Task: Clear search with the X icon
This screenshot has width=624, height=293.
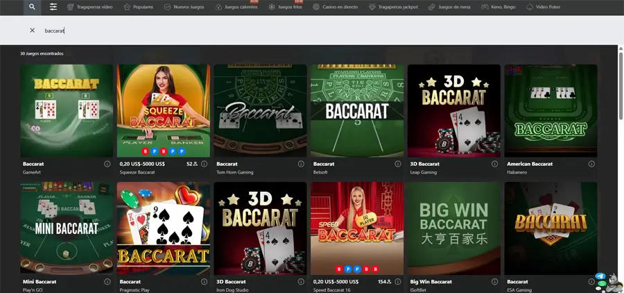Action: [x=32, y=31]
